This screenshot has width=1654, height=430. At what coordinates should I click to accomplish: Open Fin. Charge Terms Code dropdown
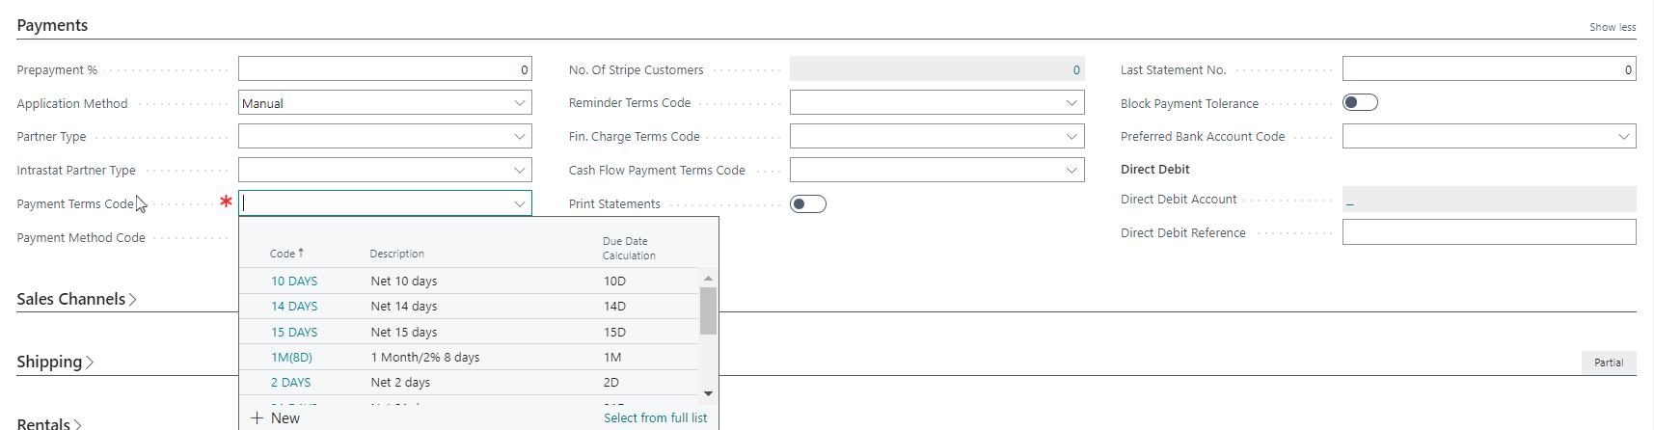[x=1071, y=136]
